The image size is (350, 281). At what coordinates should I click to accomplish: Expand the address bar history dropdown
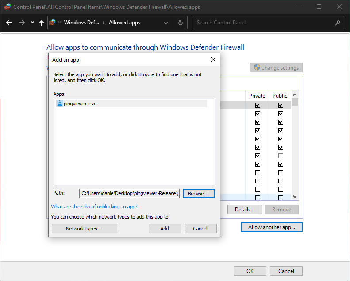coord(166,23)
